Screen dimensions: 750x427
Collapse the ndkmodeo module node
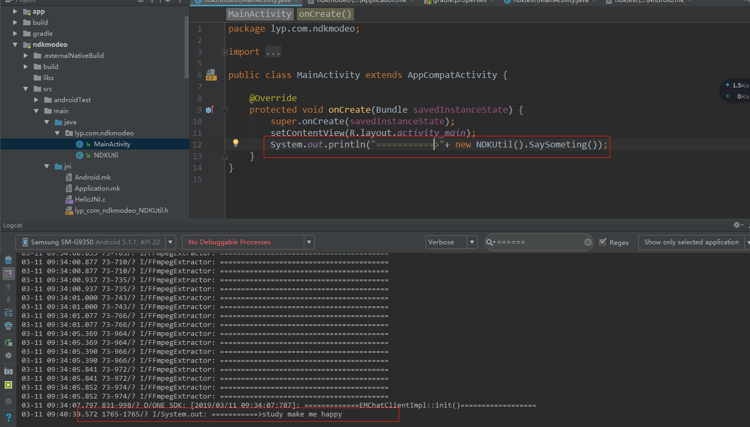point(15,44)
